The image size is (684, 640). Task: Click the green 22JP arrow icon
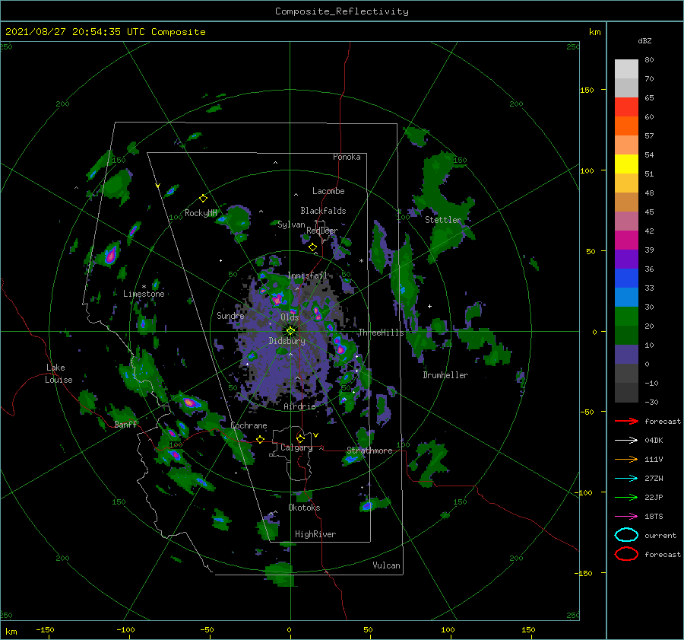626,497
